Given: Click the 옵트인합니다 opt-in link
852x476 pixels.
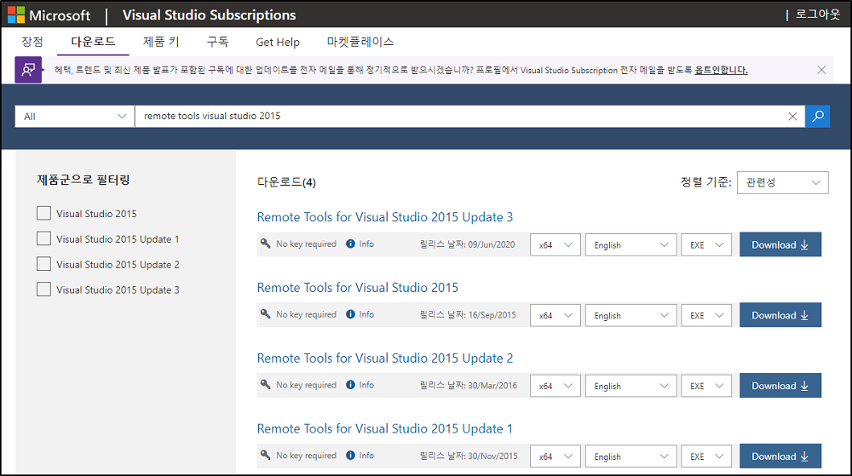Looking at the screenshot, I should (x=721, y=70).
